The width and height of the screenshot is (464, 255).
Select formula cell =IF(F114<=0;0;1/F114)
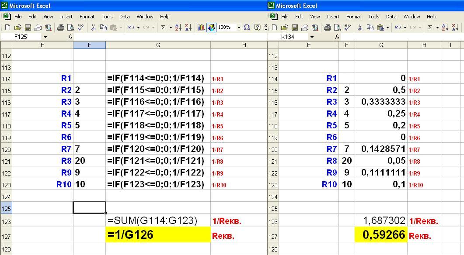click(158, 78)
